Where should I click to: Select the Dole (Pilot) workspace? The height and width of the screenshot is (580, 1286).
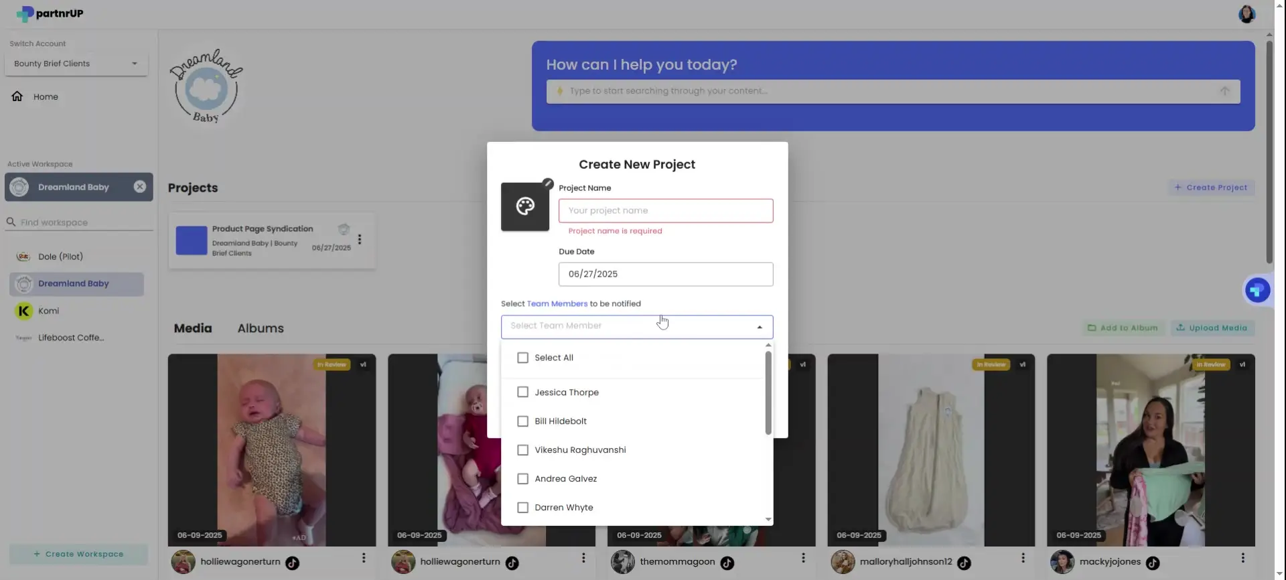(76, 257)
